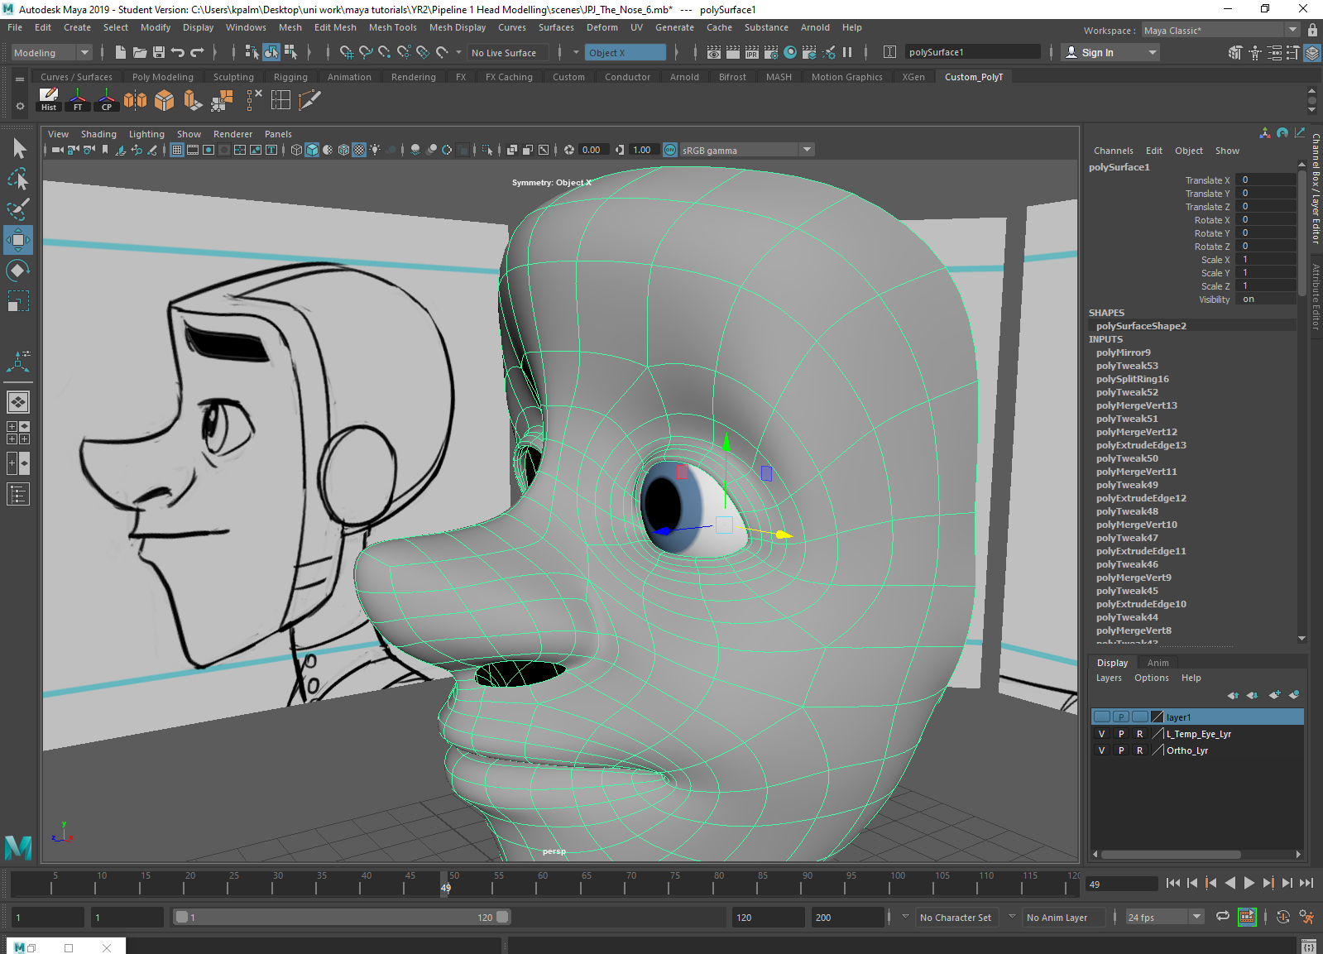The image size is (1323, 954).
Task: Click the layer1 color swatch
Action: click(x=1157, y=717)
